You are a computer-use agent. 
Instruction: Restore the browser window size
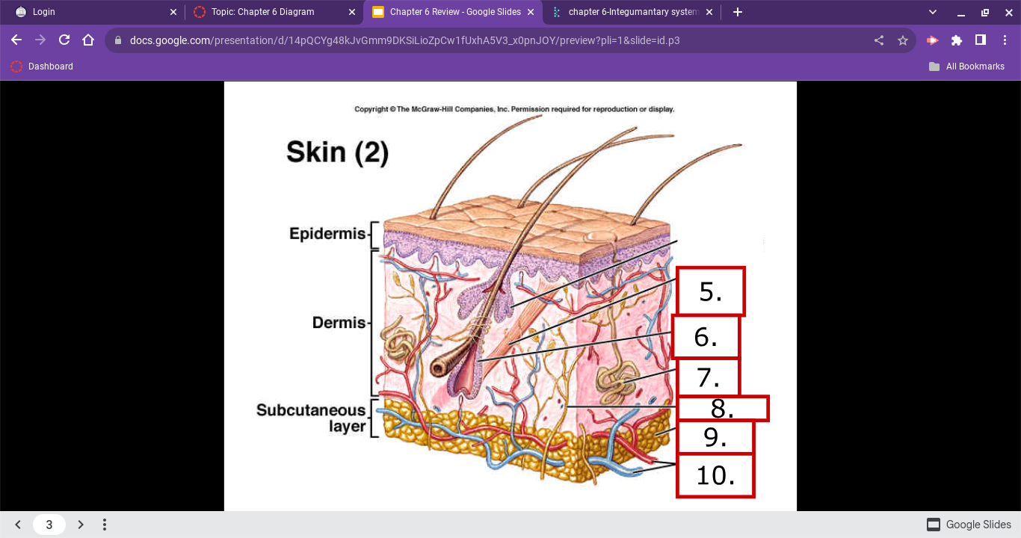pyautogui.click(x=985, y=12)
